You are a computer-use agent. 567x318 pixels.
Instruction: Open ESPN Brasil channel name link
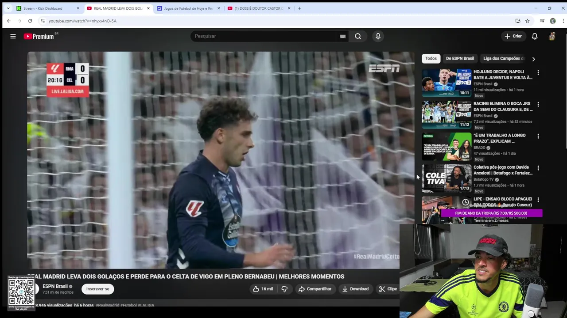click(55, 286)
